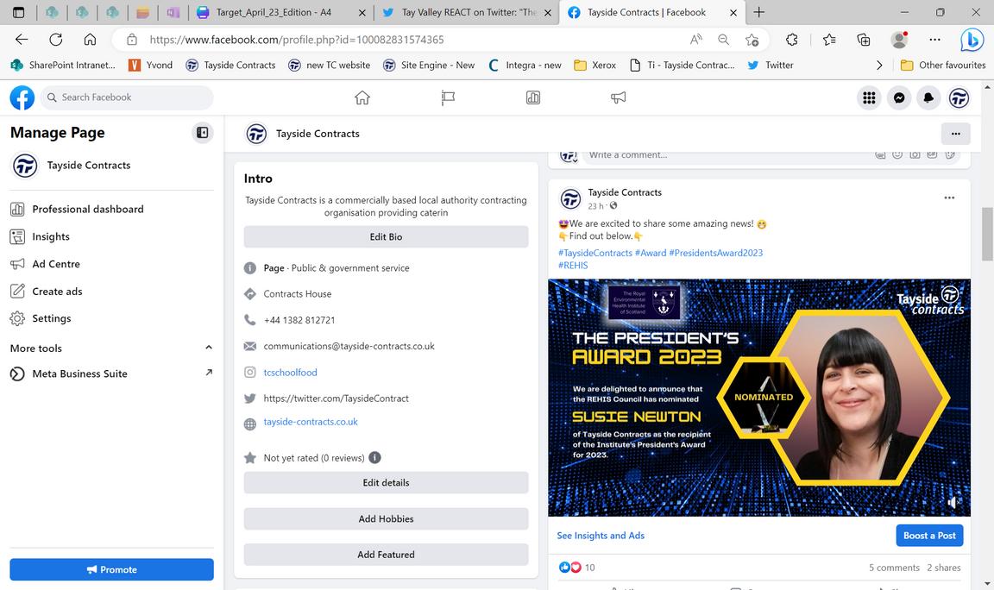Viewport: 994px width, 590px height.
Task: Click the page vertical scrollbar thumb
Action: 987,234
